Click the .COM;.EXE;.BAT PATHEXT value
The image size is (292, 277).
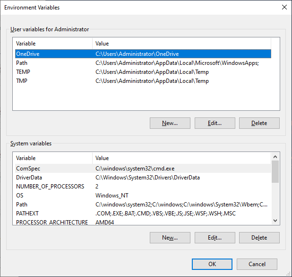(x=165, y=214)
